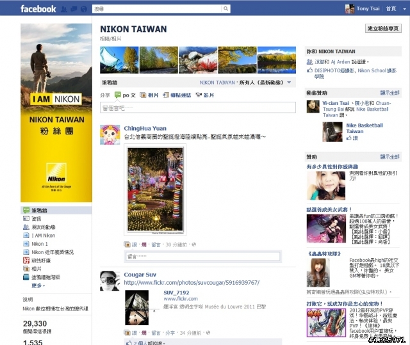Open Cougar Suv avatar

(110, 281)
